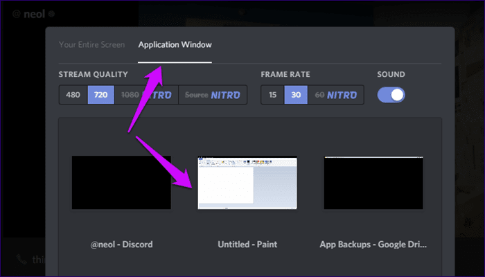The width and height of the screenshot is (485, 277).
Task: Select 720 stream quality
Action: click(x=101, y=95)
